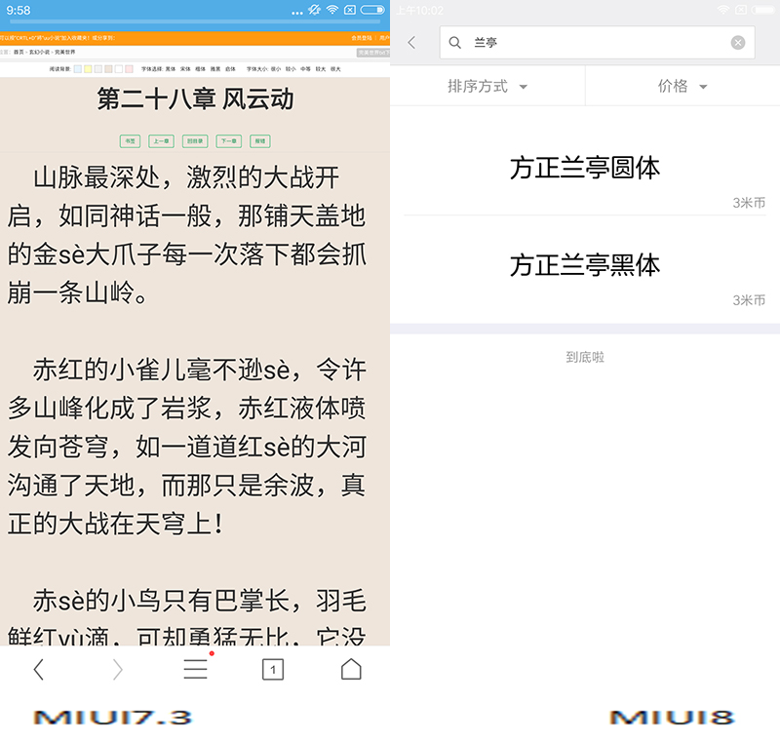Click the 书签 bookmark button
780x742 pixels.
point(130,141)
